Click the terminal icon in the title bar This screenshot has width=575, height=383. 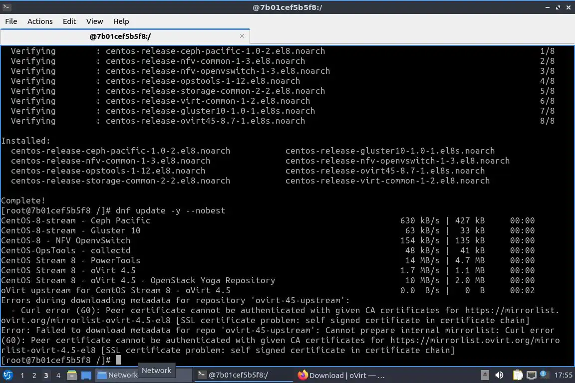point(6,7)
